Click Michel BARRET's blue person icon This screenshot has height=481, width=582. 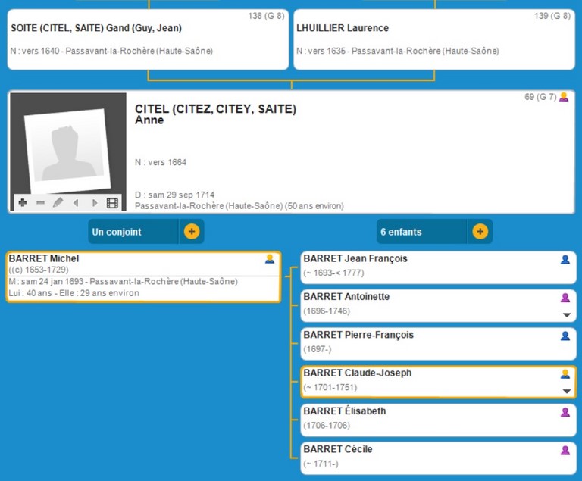tap(270, 259)
